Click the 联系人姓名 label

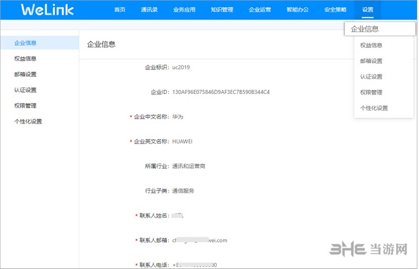153,216
